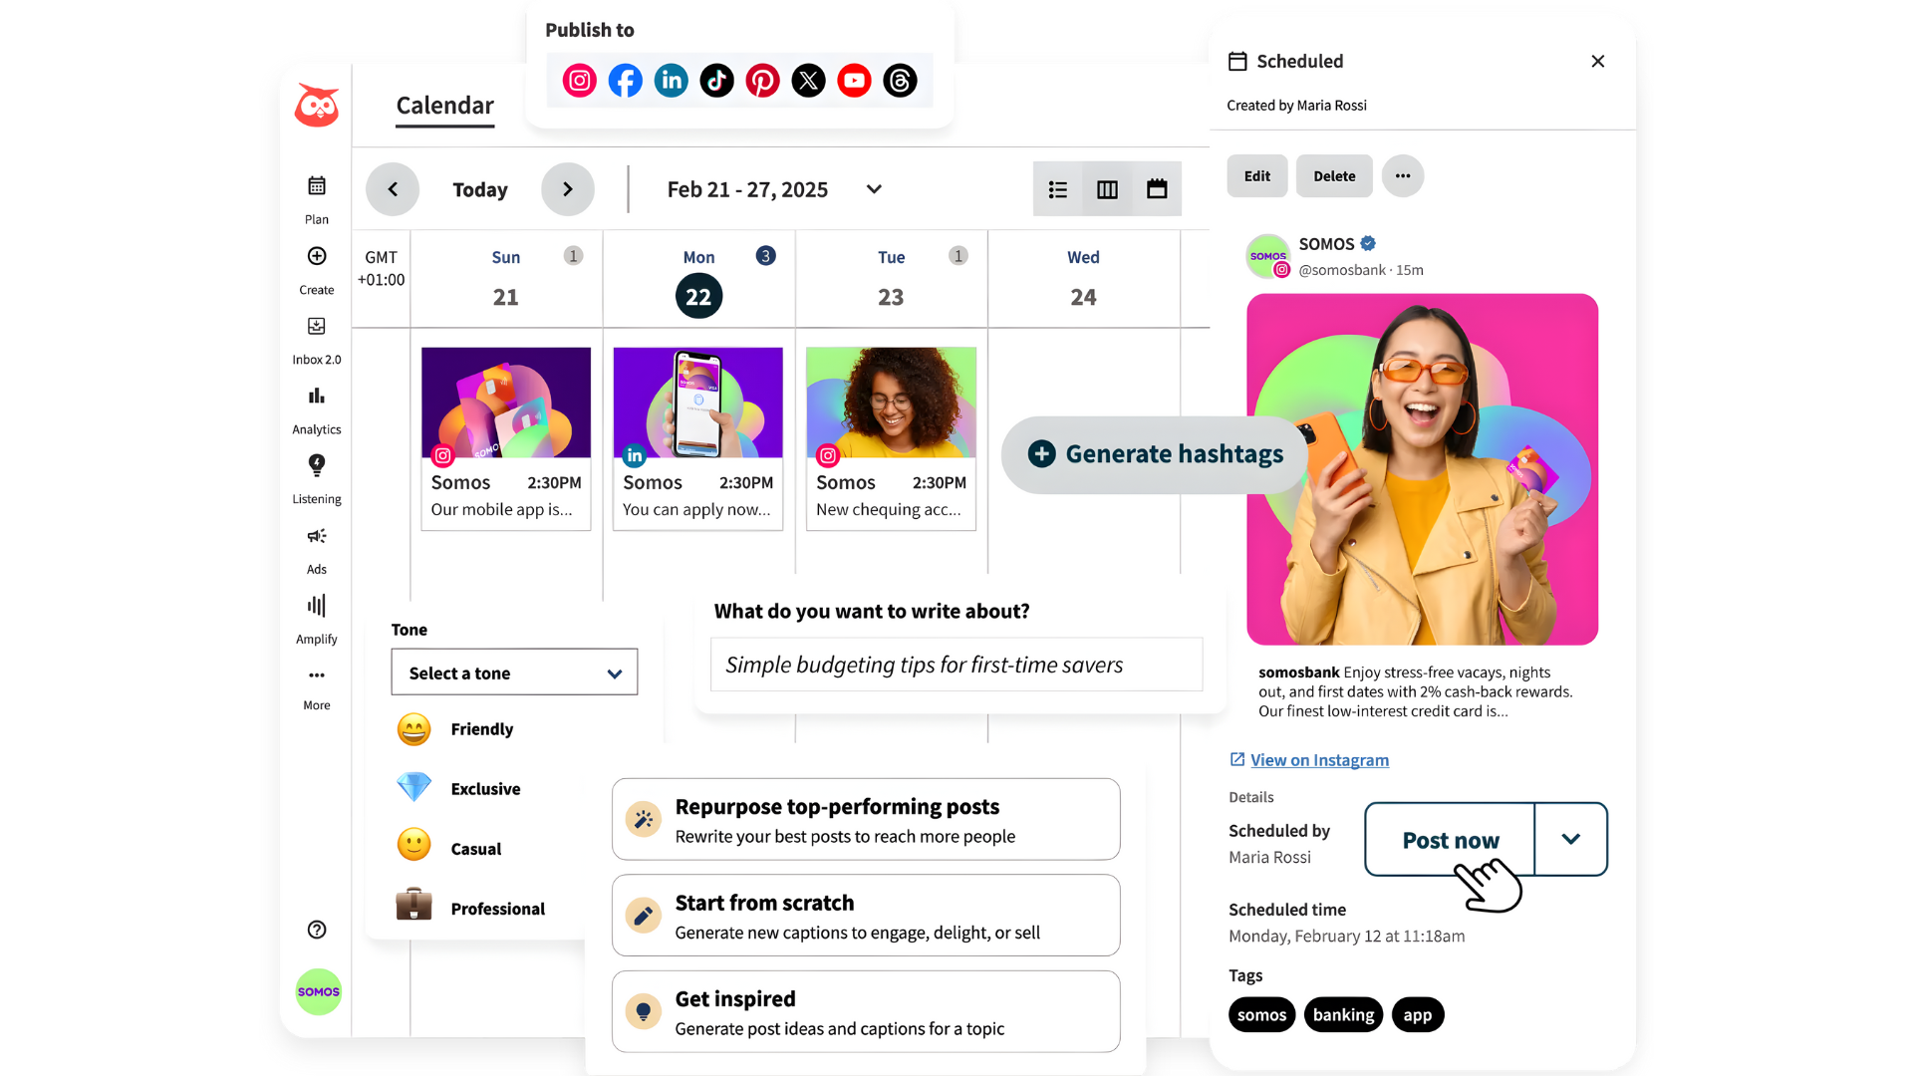This screenshot has width=1913, height=1076.
Task: Click the topic text input field
Action: [956, 665]
